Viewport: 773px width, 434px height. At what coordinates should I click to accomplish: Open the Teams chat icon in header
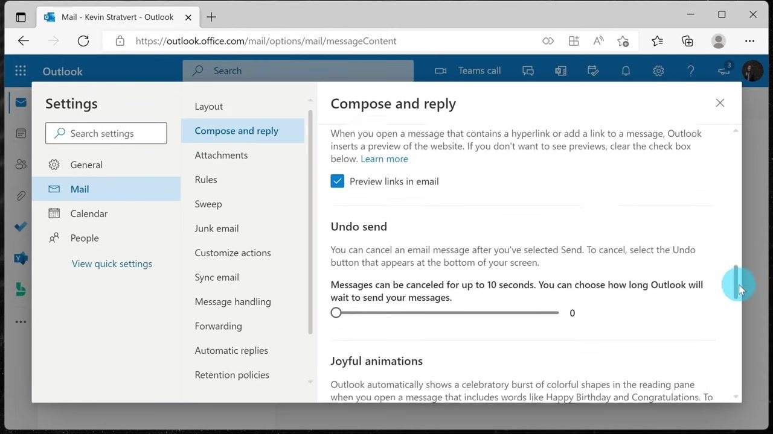tap(528, 71)
